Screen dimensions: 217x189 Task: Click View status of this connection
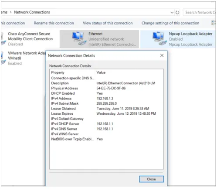point(108,23)
